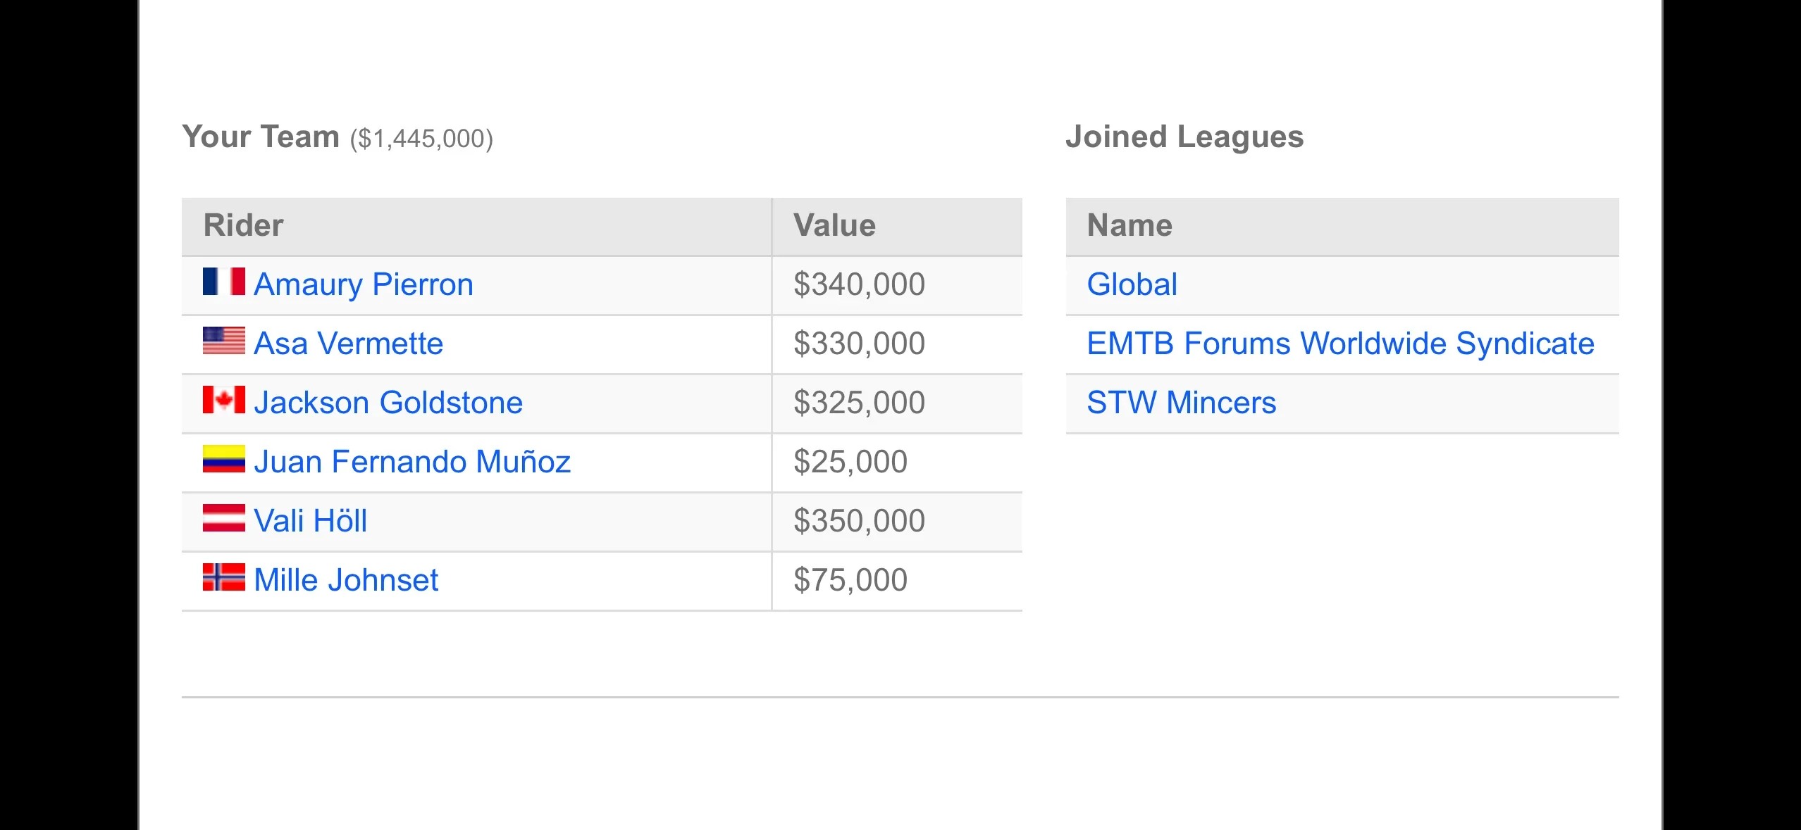Click the Colombian flag beside Juan Fernando Muñoz
Screen dimensions: 1801x830
pos(223,459)
